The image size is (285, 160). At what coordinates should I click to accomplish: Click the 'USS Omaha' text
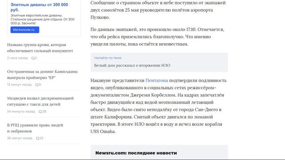103,132
